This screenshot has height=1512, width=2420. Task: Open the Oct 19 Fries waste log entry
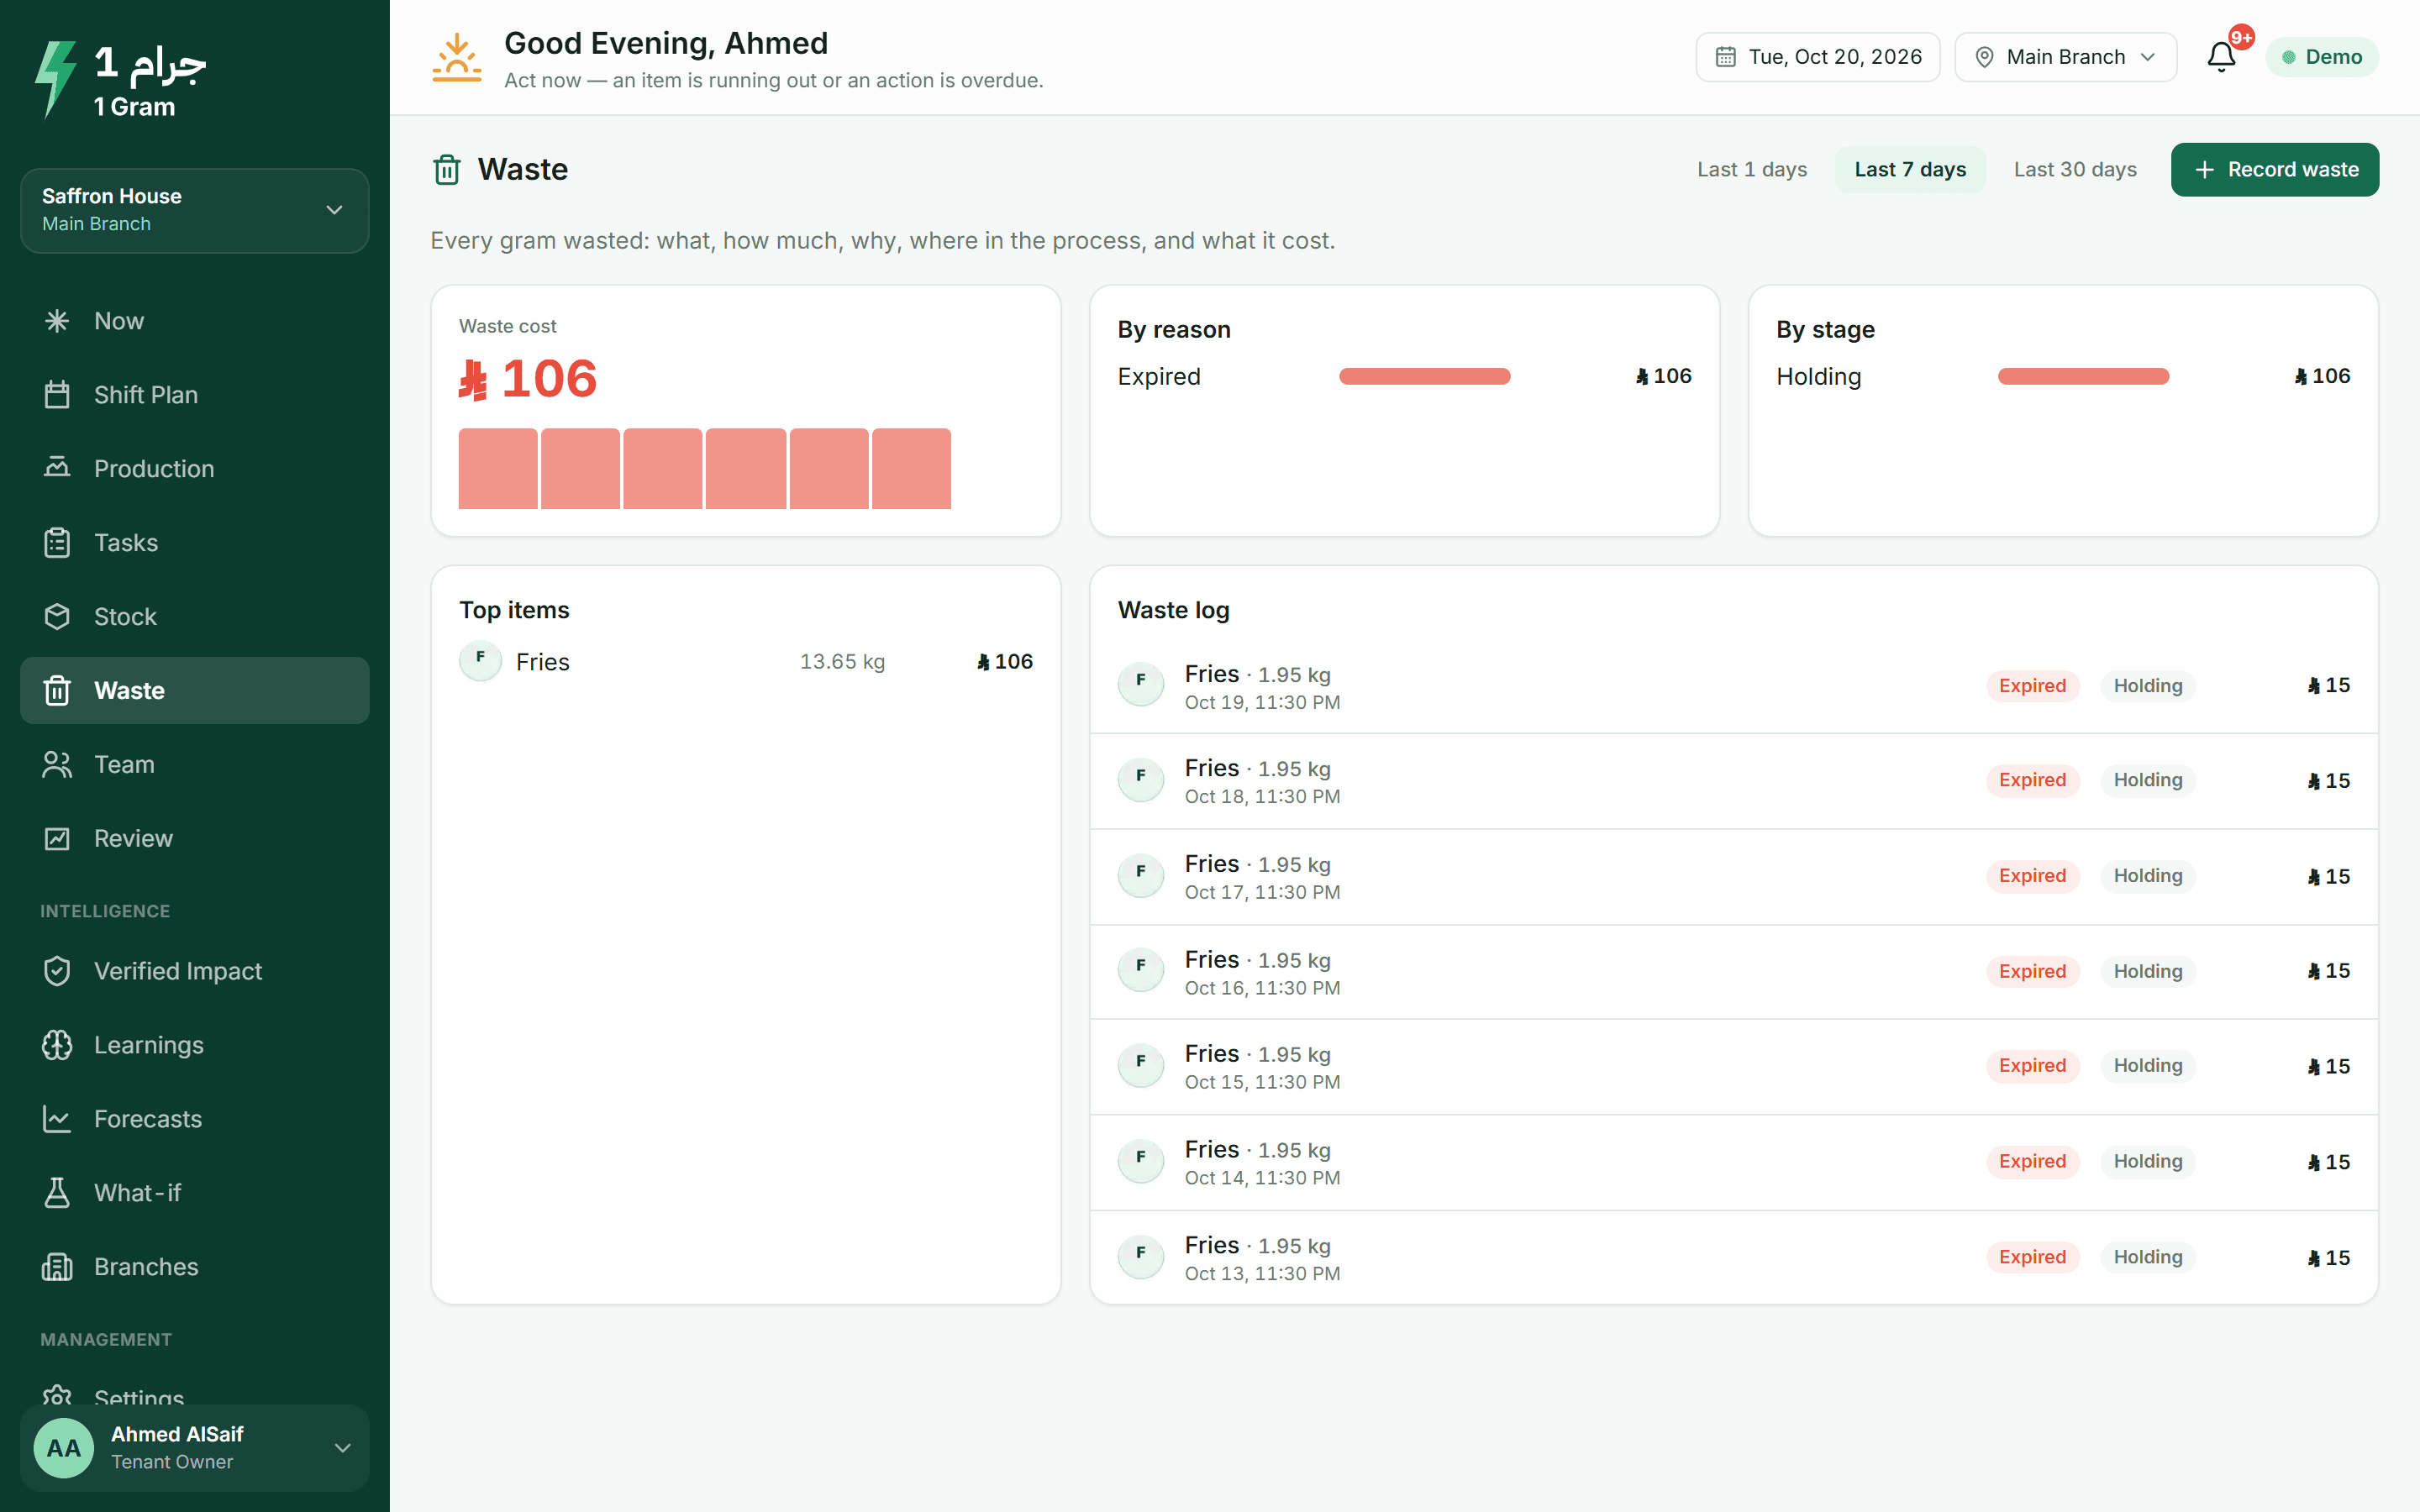(x=1733, y=686)
